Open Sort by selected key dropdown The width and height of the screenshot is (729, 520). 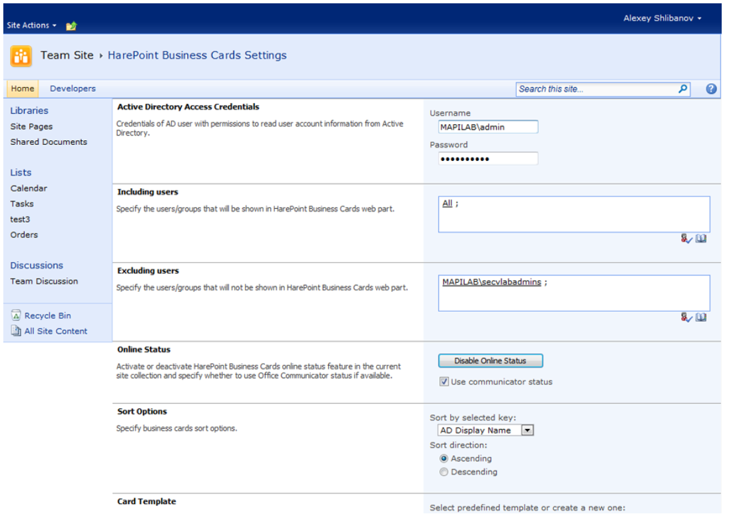pyautogui.click(x=527, y=430)
